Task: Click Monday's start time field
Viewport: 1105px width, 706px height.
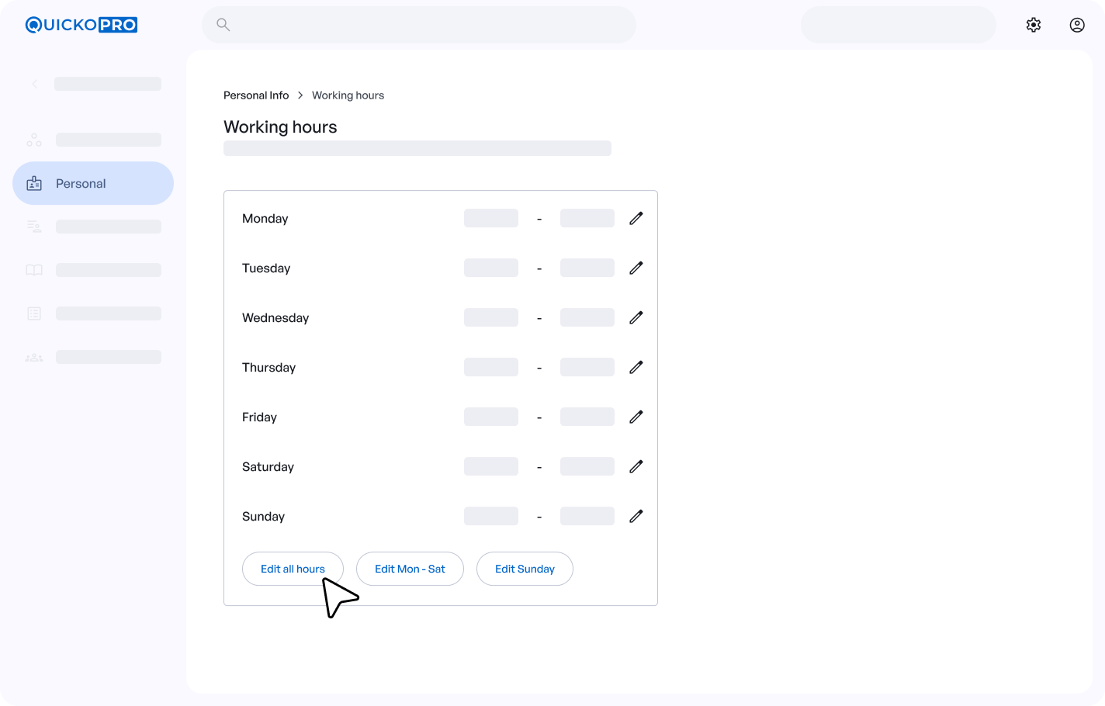Action: (490, 219)
